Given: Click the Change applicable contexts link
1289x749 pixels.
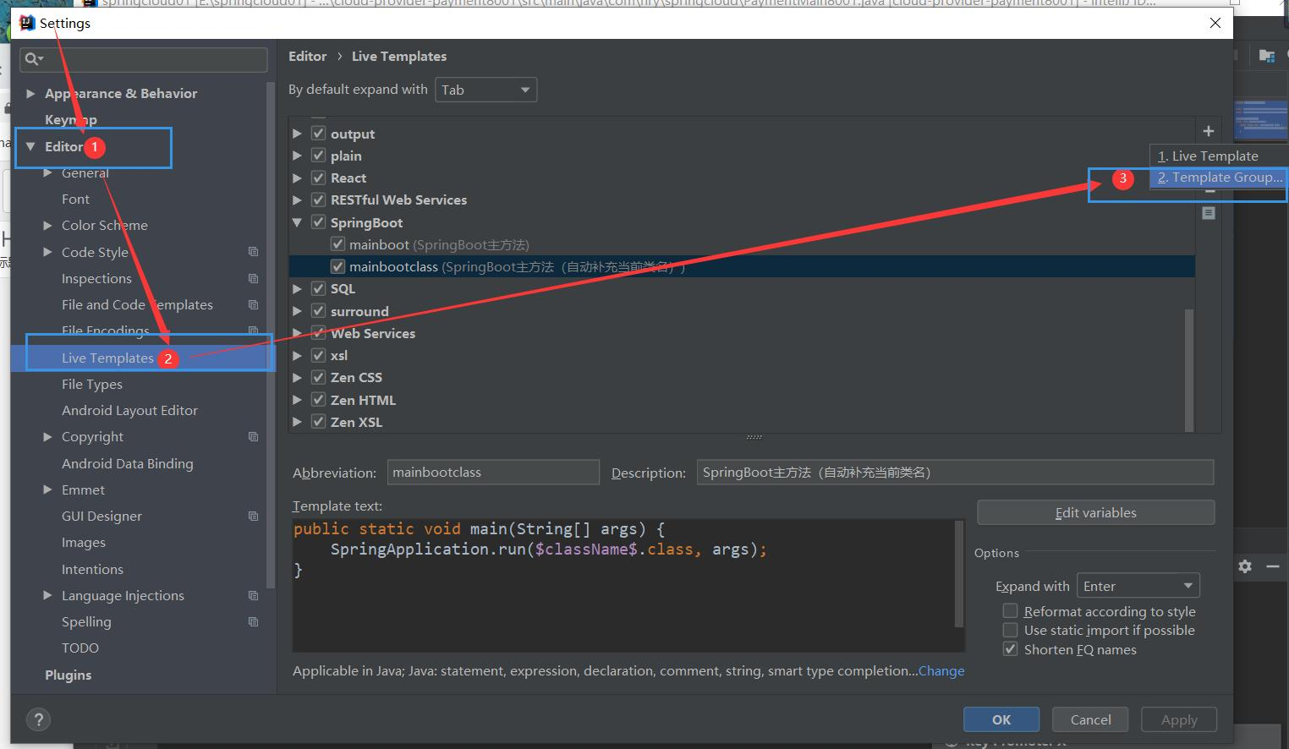Looking at the screenshot, I should 941,670.
